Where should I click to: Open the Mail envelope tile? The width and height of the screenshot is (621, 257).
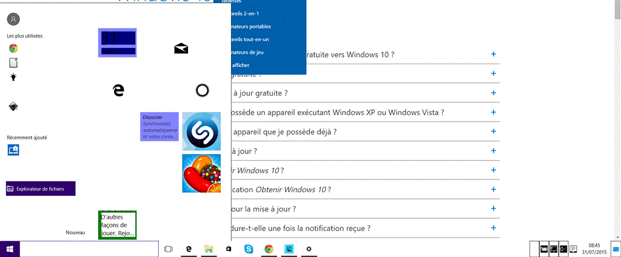[x=181, y=48]
